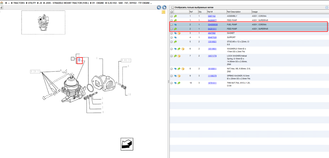329x158 pixels.
Task: Open the ASSEMBLY part number link
Action: 212,16
